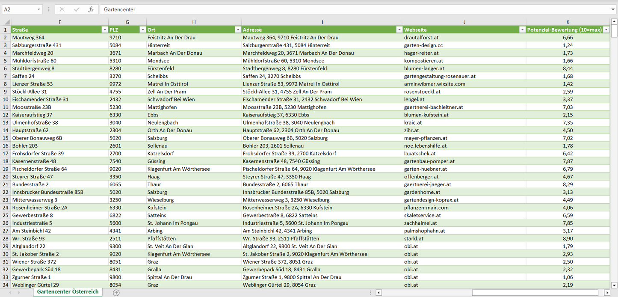Click the Enter checkmark icon in formula bar

[77, 9]
